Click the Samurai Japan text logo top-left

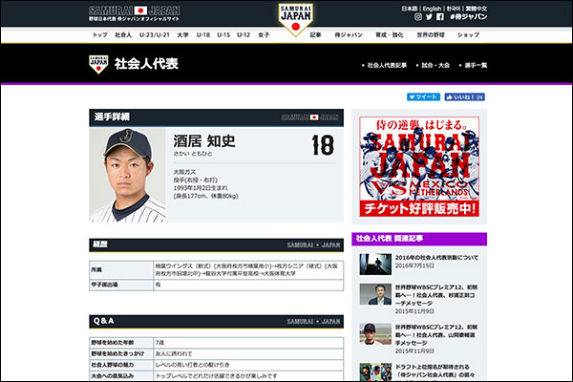tap(134, 10)
